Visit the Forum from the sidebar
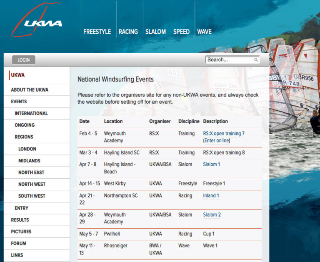Screen dimensions: 320x262 coord(18,244)
